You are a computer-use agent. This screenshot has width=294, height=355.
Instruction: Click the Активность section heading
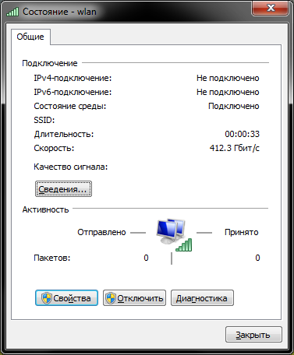coord(45,209)
